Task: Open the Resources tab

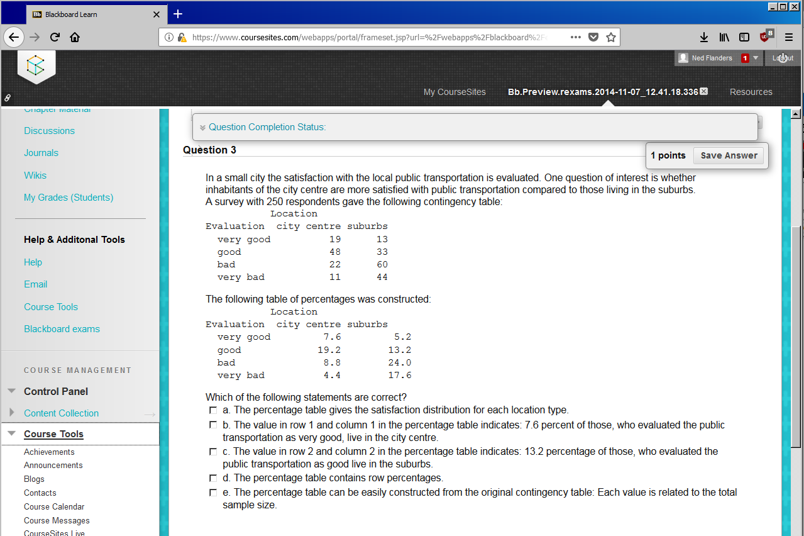Action: pyautogui.click(x=751, y=92)
